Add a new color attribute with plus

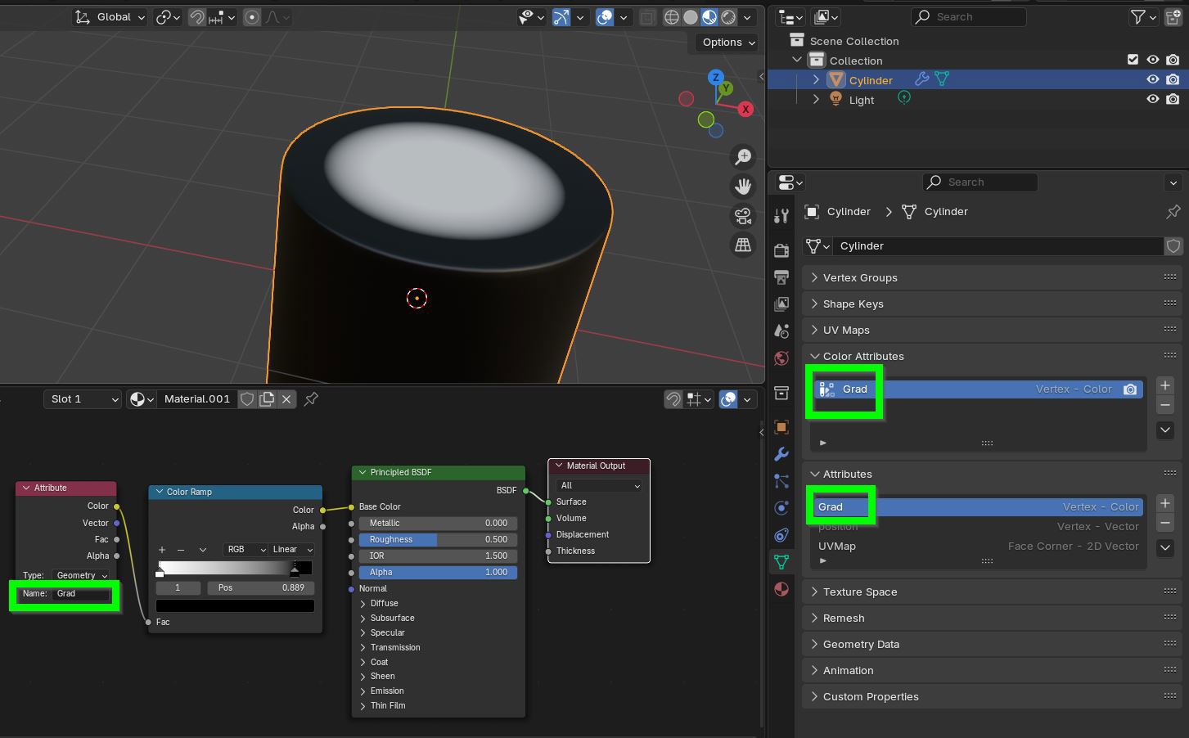tap(1165, 385)
